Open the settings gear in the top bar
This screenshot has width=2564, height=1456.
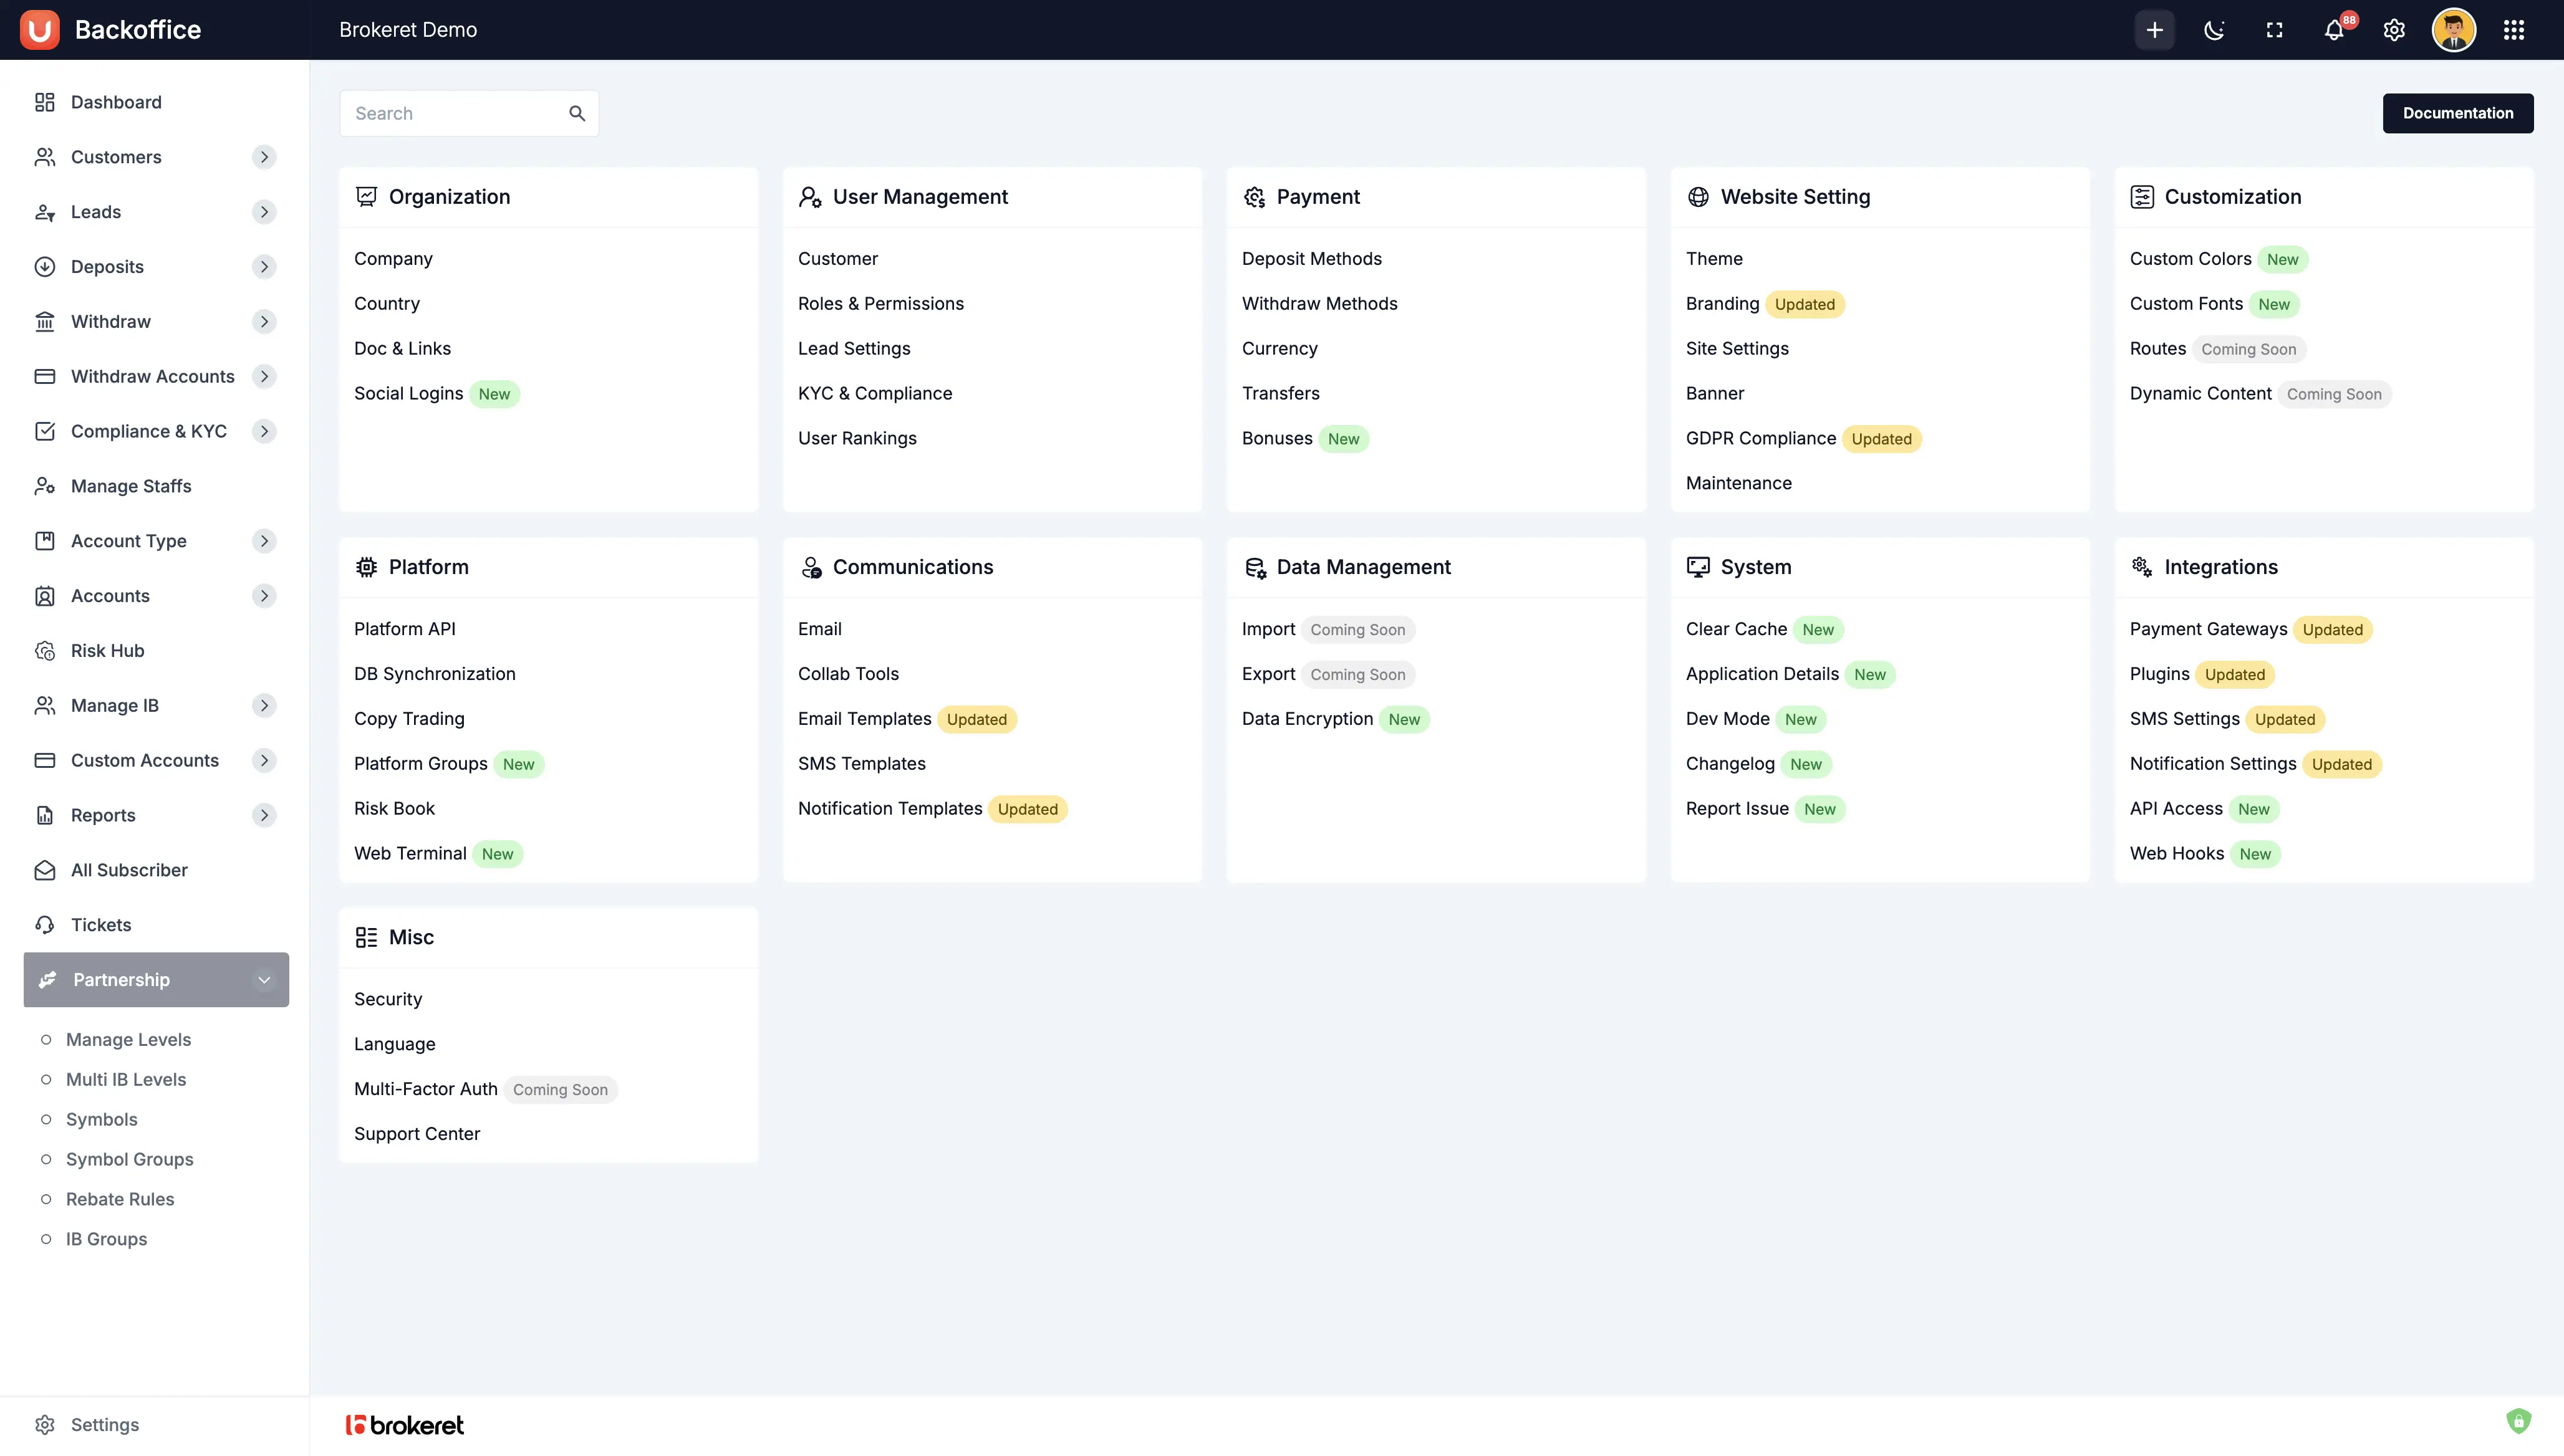click(2394, 30)
